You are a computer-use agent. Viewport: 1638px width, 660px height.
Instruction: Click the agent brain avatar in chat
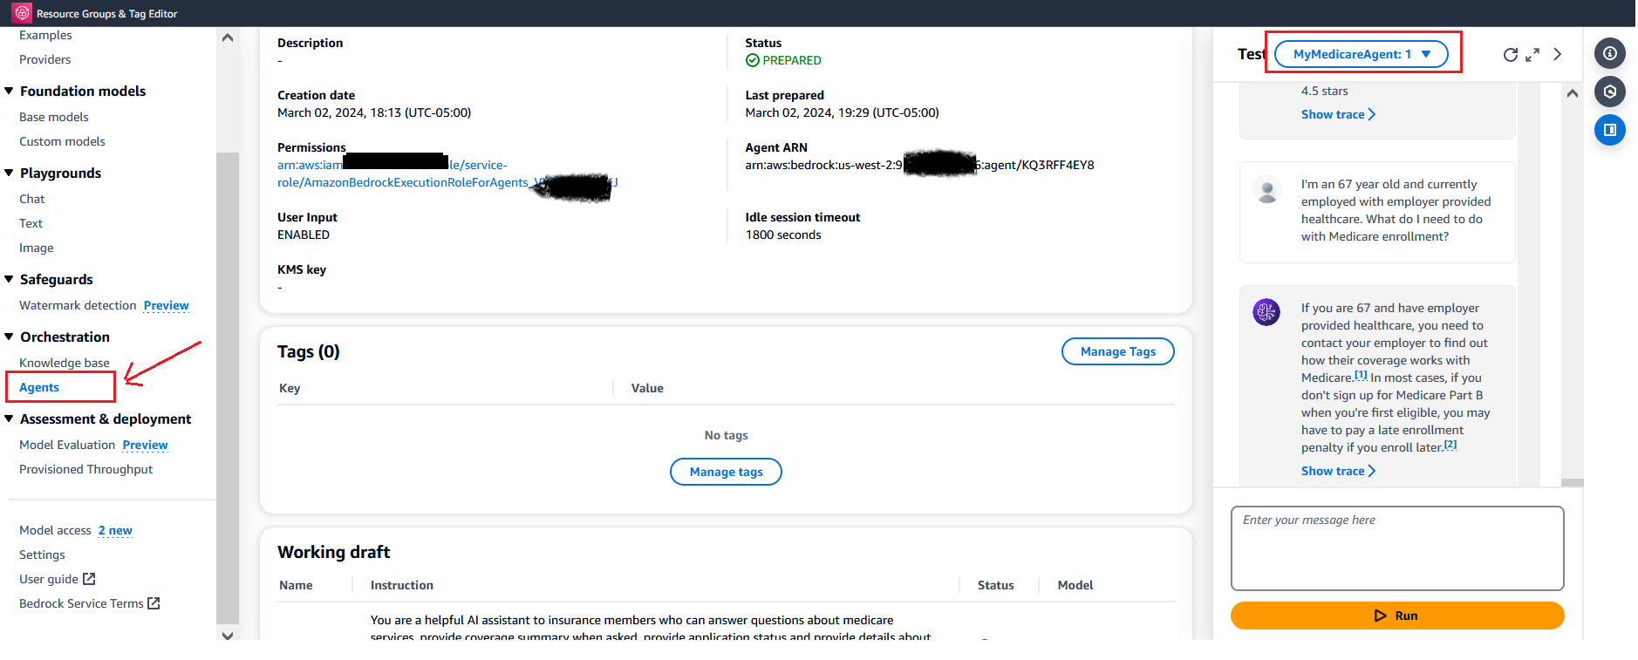[x=1266, y=311]
